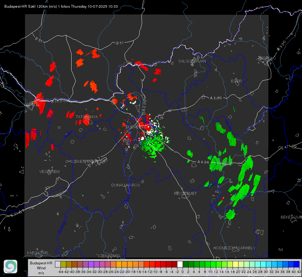Screen dimensions: 302x277
Task: Click the legend value 42 at scale end
Action: tap(299, 272)
